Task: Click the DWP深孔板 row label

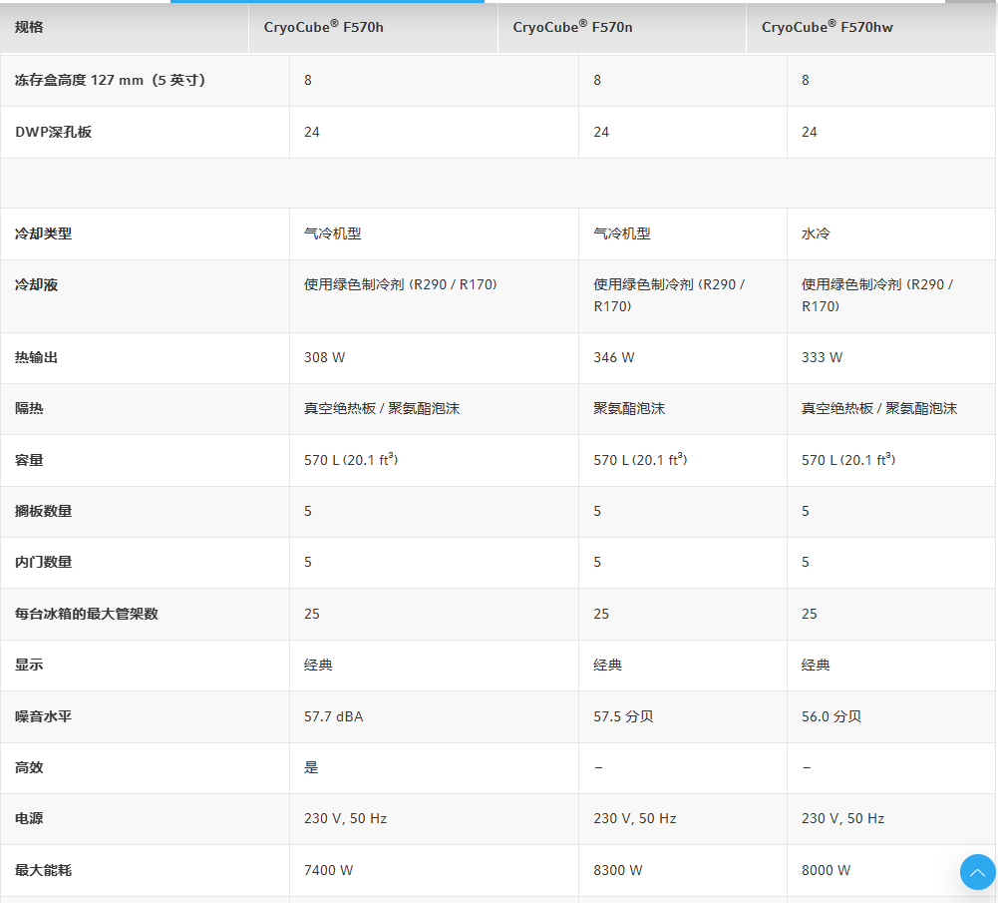Action: (54, 132)
